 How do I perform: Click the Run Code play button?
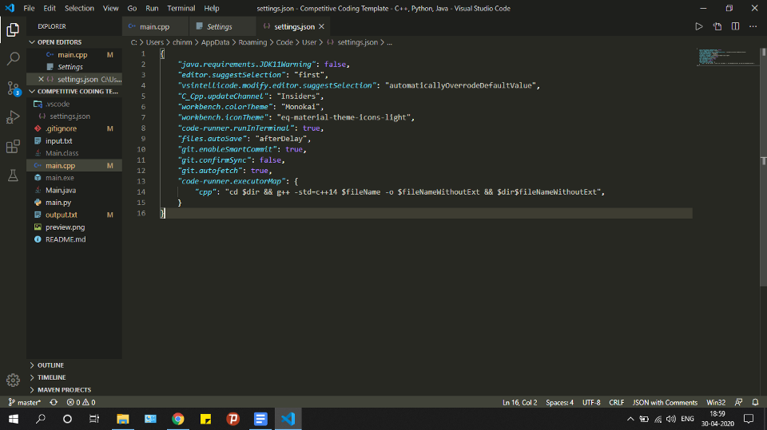(x=698, y=26)
